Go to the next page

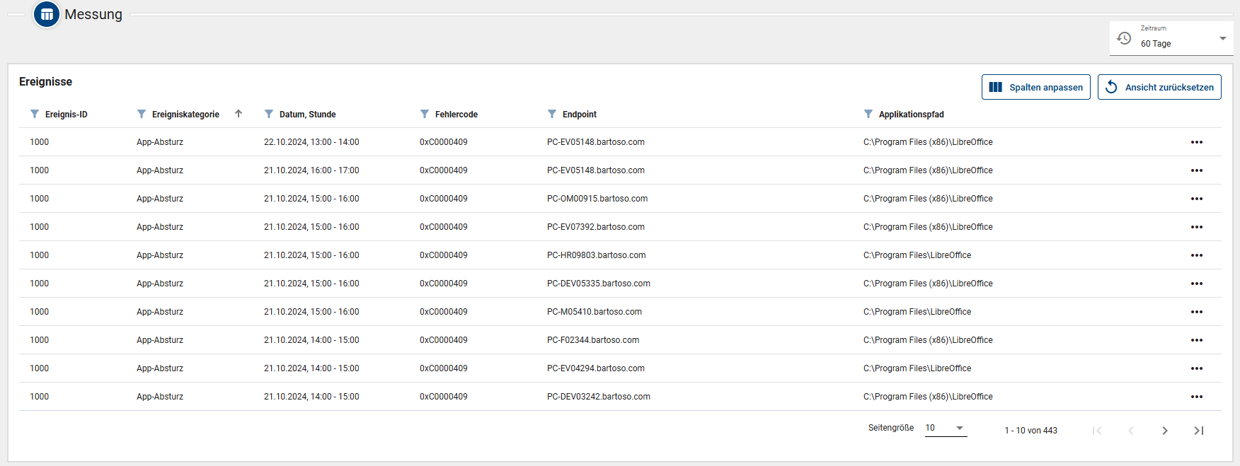1164,431
